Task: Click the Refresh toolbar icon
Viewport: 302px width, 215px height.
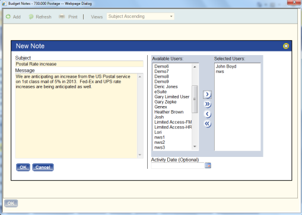Action: [31, 17]
